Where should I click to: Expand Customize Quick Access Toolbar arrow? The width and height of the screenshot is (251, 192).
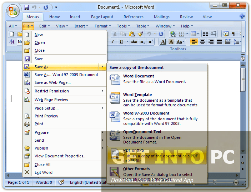tap(56, 7)
